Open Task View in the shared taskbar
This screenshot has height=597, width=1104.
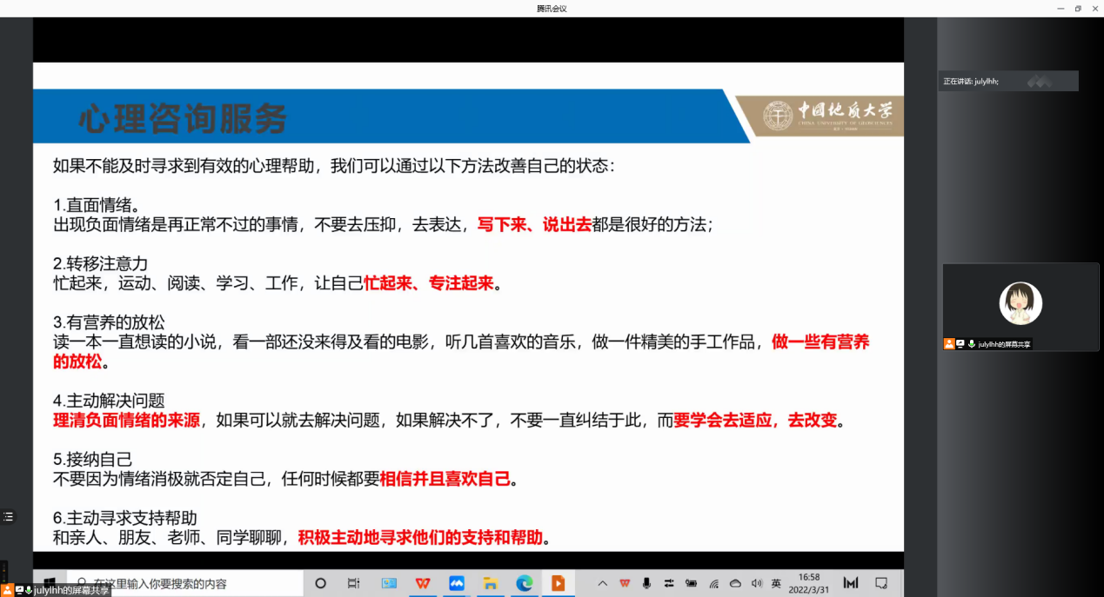point(353,583)
